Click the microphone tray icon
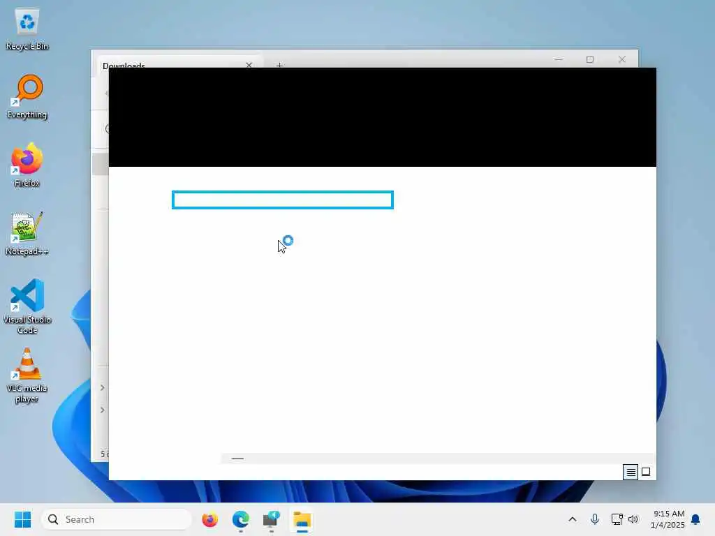 click(x=595, y=519)
